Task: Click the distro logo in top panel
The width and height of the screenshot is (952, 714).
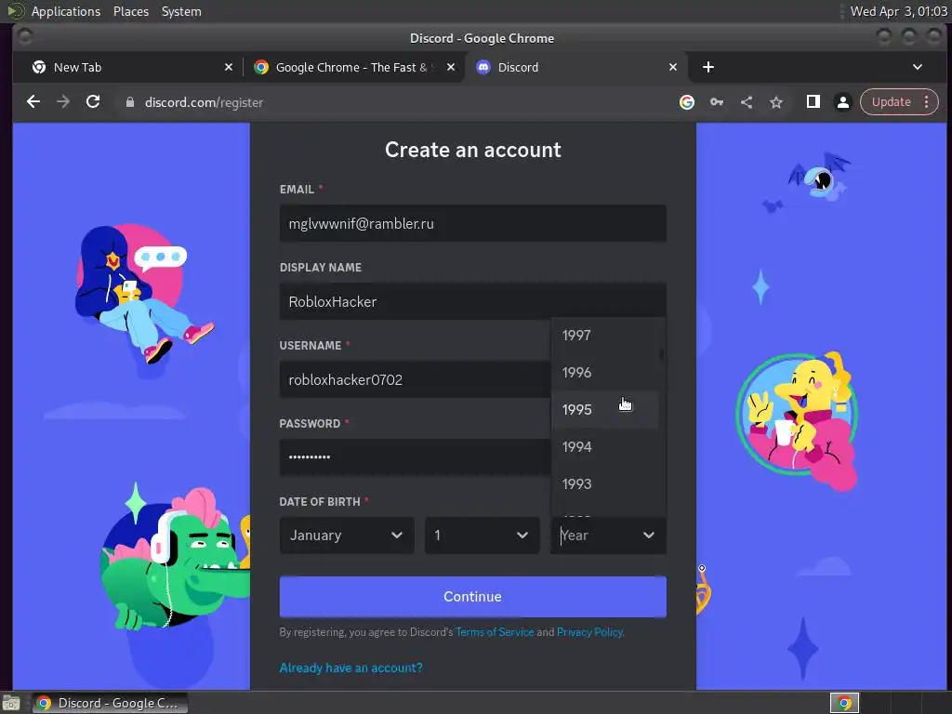Action: tap(15, 11)
